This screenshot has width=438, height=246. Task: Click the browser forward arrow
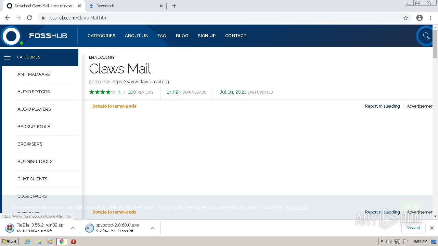(18, 18)
